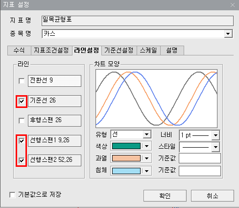239x208 pixels.
Task: Show the 설명 tab
Action: [x=172, y=51]
